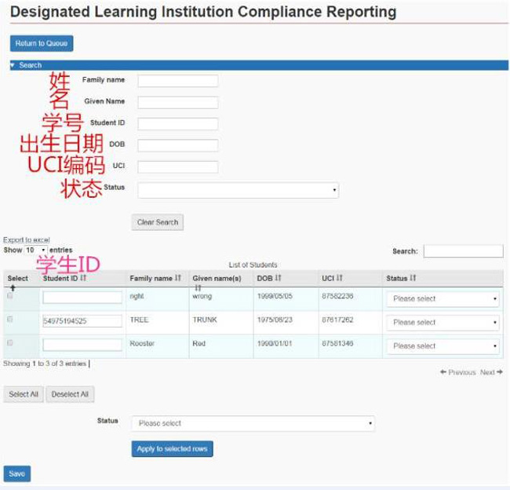This screenshot has width=510, height=490.
Task: Sort by UCI column sort icon
Action: (340, 278)
